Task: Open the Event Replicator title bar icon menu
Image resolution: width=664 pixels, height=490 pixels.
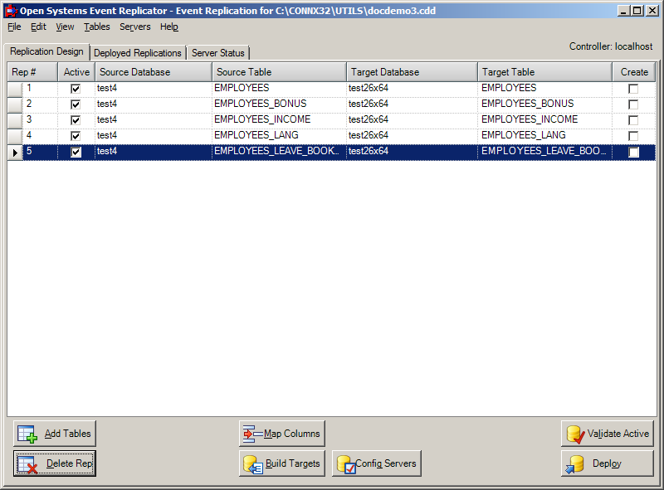Action: pos(11,10)
